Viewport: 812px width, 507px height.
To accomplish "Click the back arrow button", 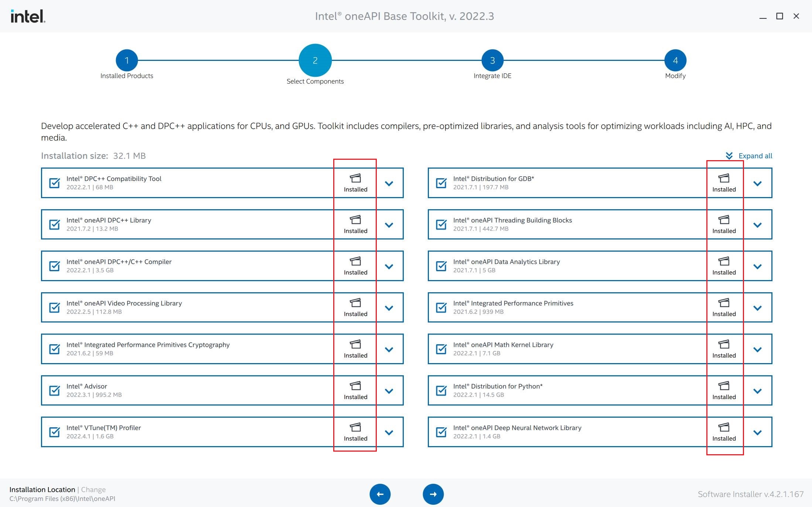I will [380, 494].
